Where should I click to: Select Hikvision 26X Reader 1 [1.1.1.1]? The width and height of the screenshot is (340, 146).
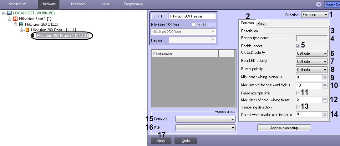pos(63,36)
